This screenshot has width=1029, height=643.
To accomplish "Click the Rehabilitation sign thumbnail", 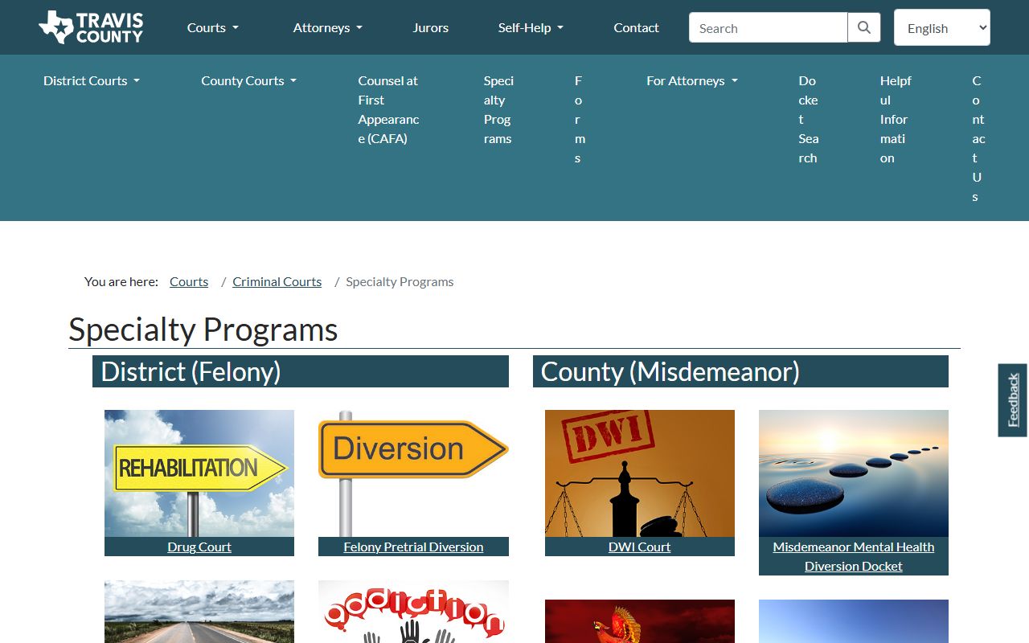I will pos(199,473).
